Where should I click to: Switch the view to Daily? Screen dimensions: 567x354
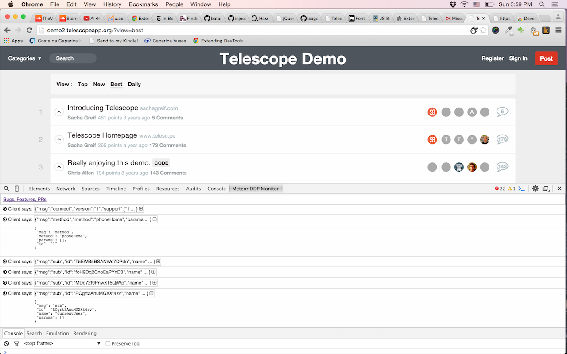click(134, 84)
